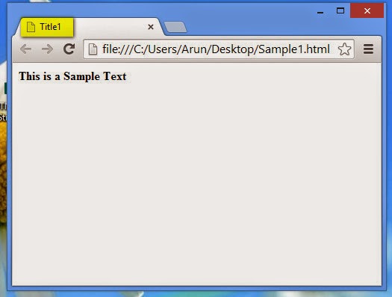Bookmark this page with the star icon
392x297 pixels.
click(344, 49)
